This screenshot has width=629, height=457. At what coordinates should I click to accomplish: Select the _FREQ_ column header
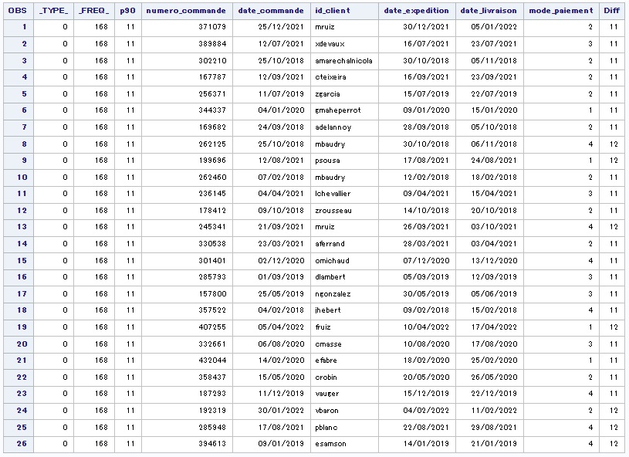pyautogui.click(x=94, y=11)
